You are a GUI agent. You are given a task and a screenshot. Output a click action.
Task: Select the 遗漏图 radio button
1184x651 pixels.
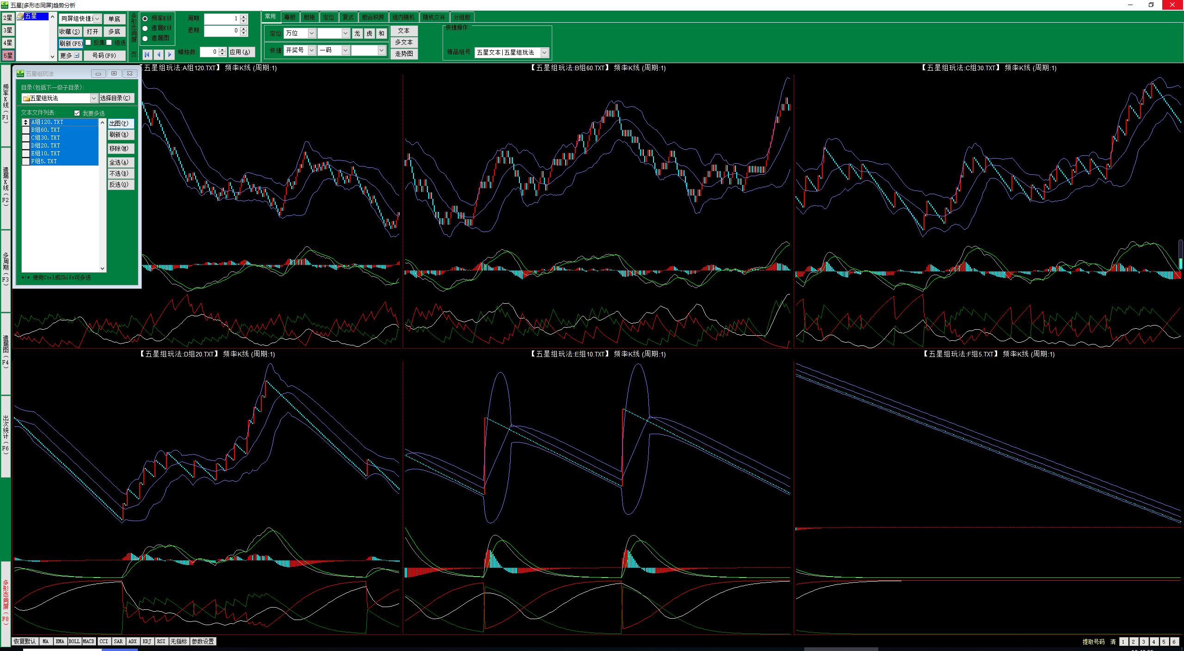coord(145,38)
